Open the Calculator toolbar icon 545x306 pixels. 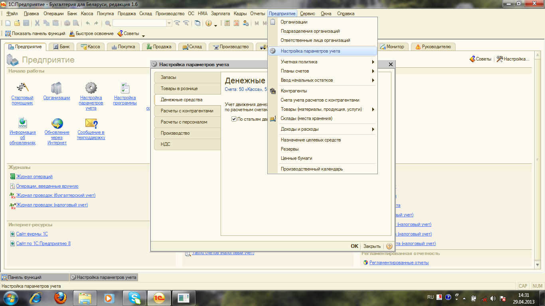point(227,23)
